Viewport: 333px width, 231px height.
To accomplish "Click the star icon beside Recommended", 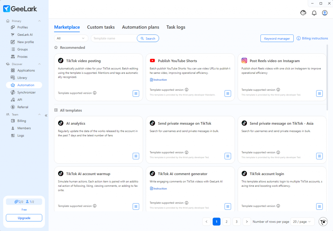I will click(56, 48).
